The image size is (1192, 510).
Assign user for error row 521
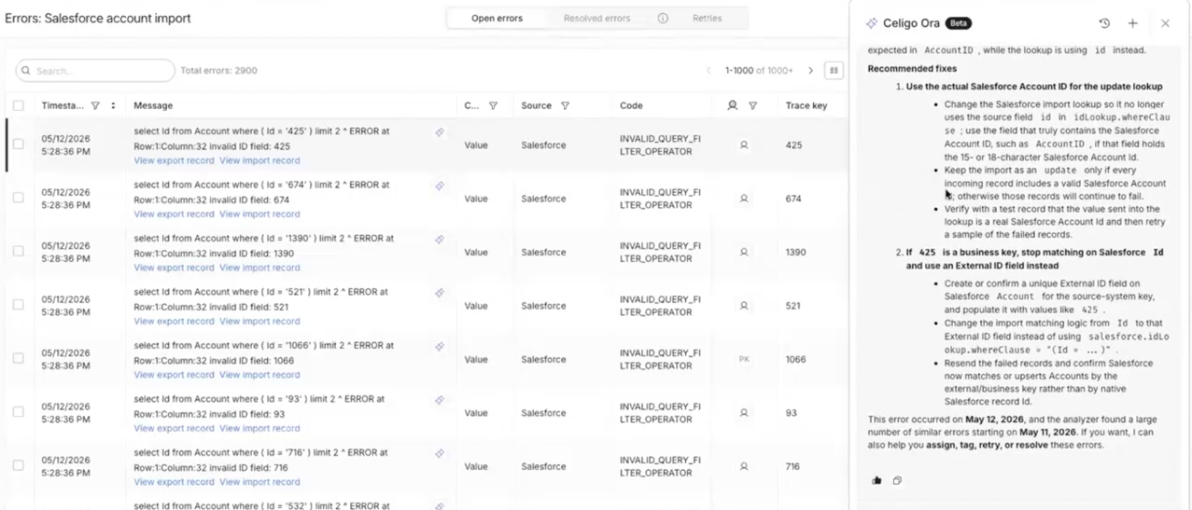coord(744,306)
